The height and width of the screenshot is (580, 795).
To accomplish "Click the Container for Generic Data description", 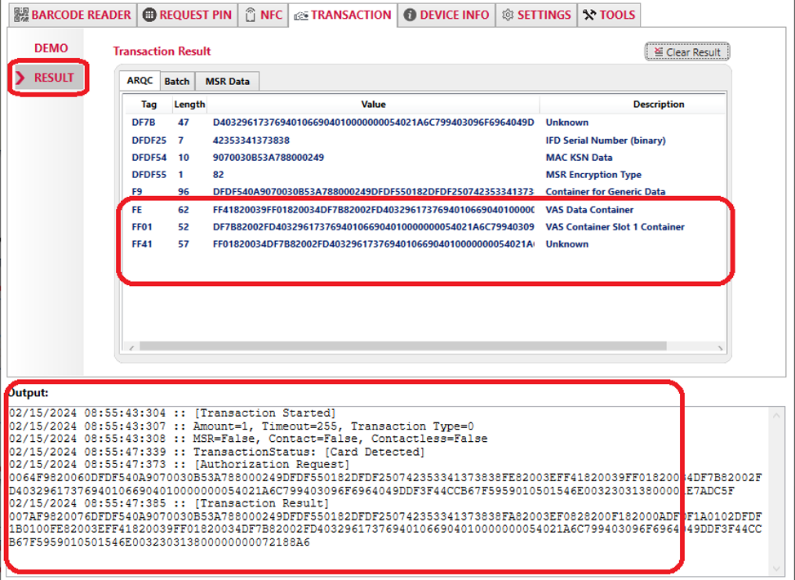I will pyautogui.click(x=605, y=192).
